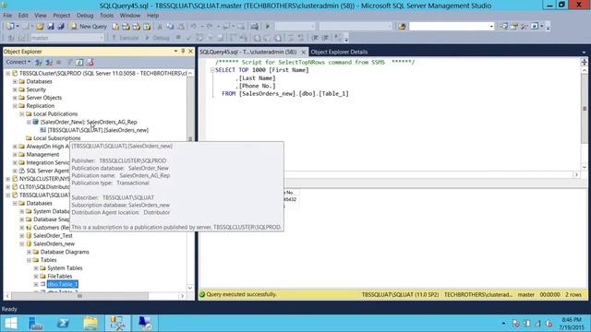Select the Local Subscriptions folder
Image resolution: width=591 pixels, height=332 pixels.
point(56,138)
